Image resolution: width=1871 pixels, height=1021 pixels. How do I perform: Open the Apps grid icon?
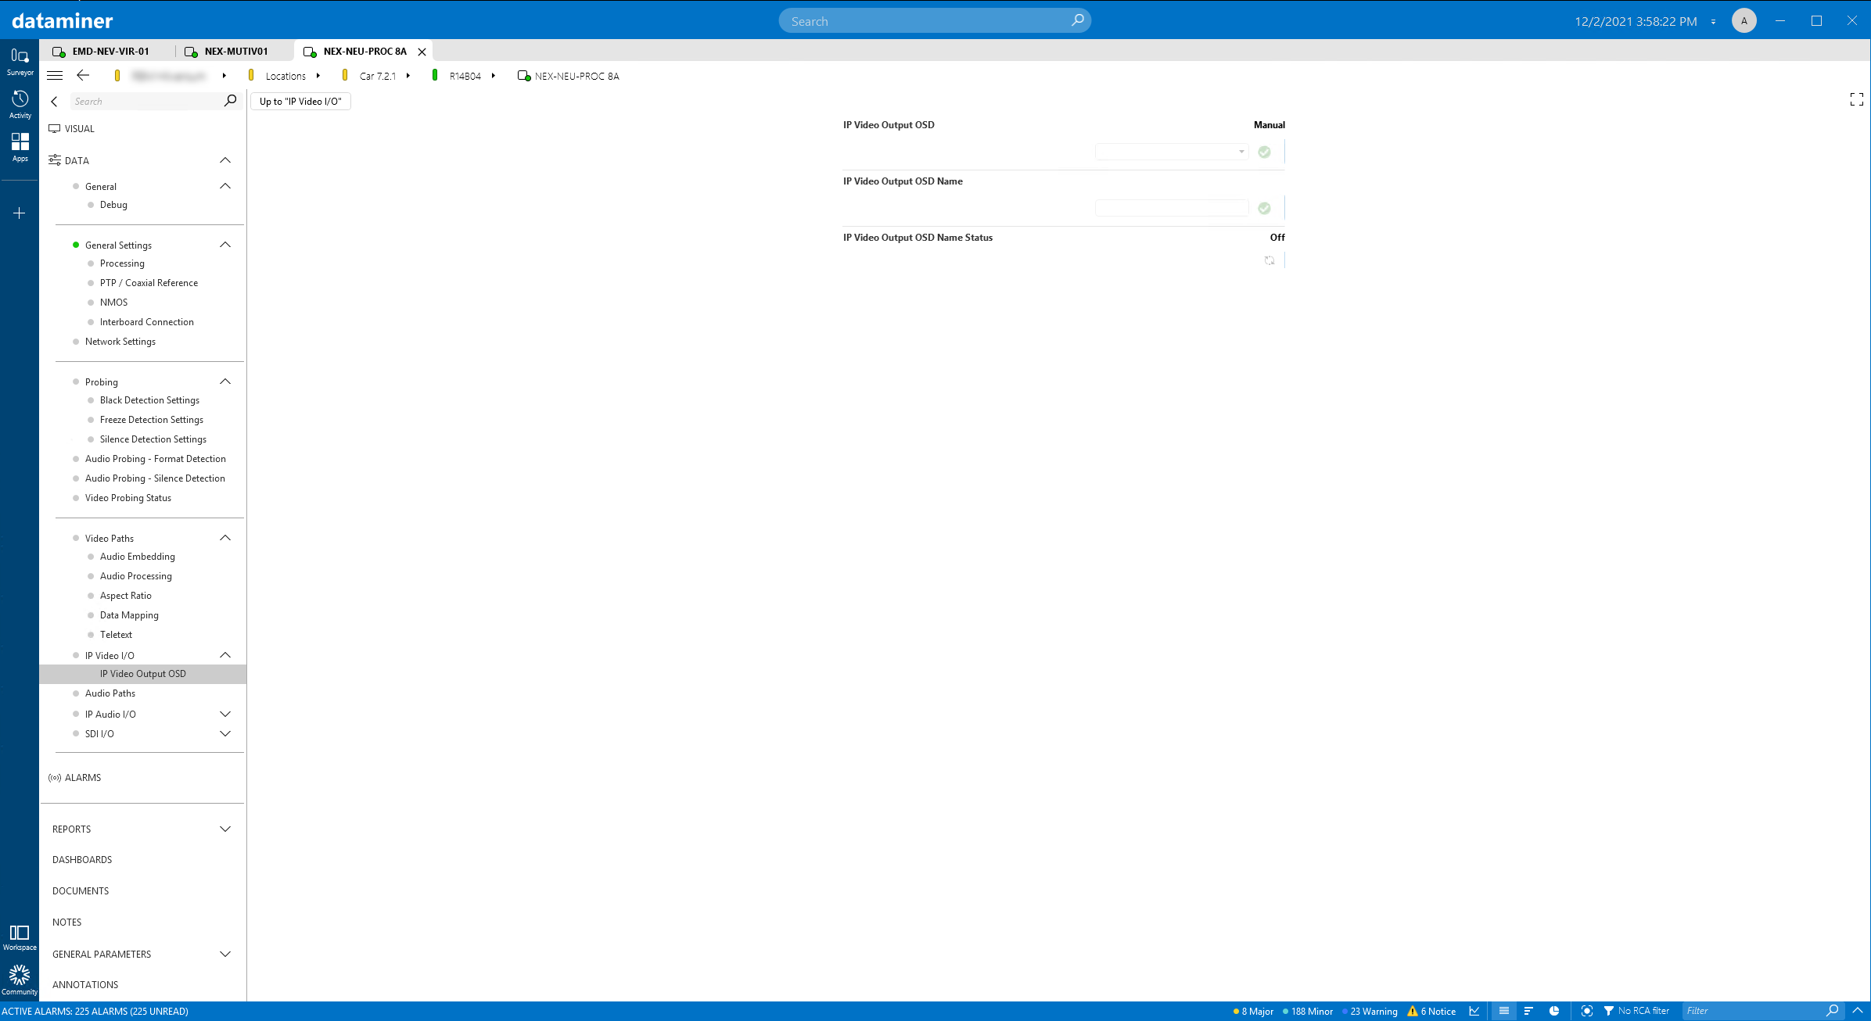pyautogui.click(x=20, y=148)
